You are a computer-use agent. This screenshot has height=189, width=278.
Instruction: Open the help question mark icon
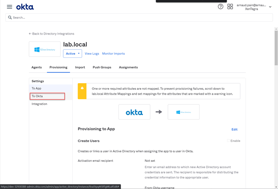pos(221,7)
